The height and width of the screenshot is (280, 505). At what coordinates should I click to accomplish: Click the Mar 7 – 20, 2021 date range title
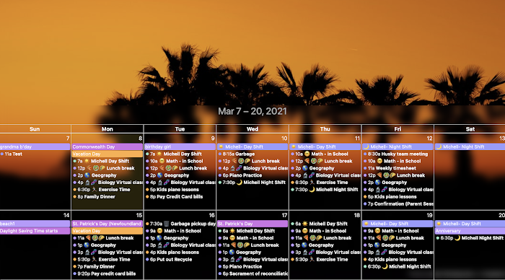pyautogui.click(x=252, y=111)
